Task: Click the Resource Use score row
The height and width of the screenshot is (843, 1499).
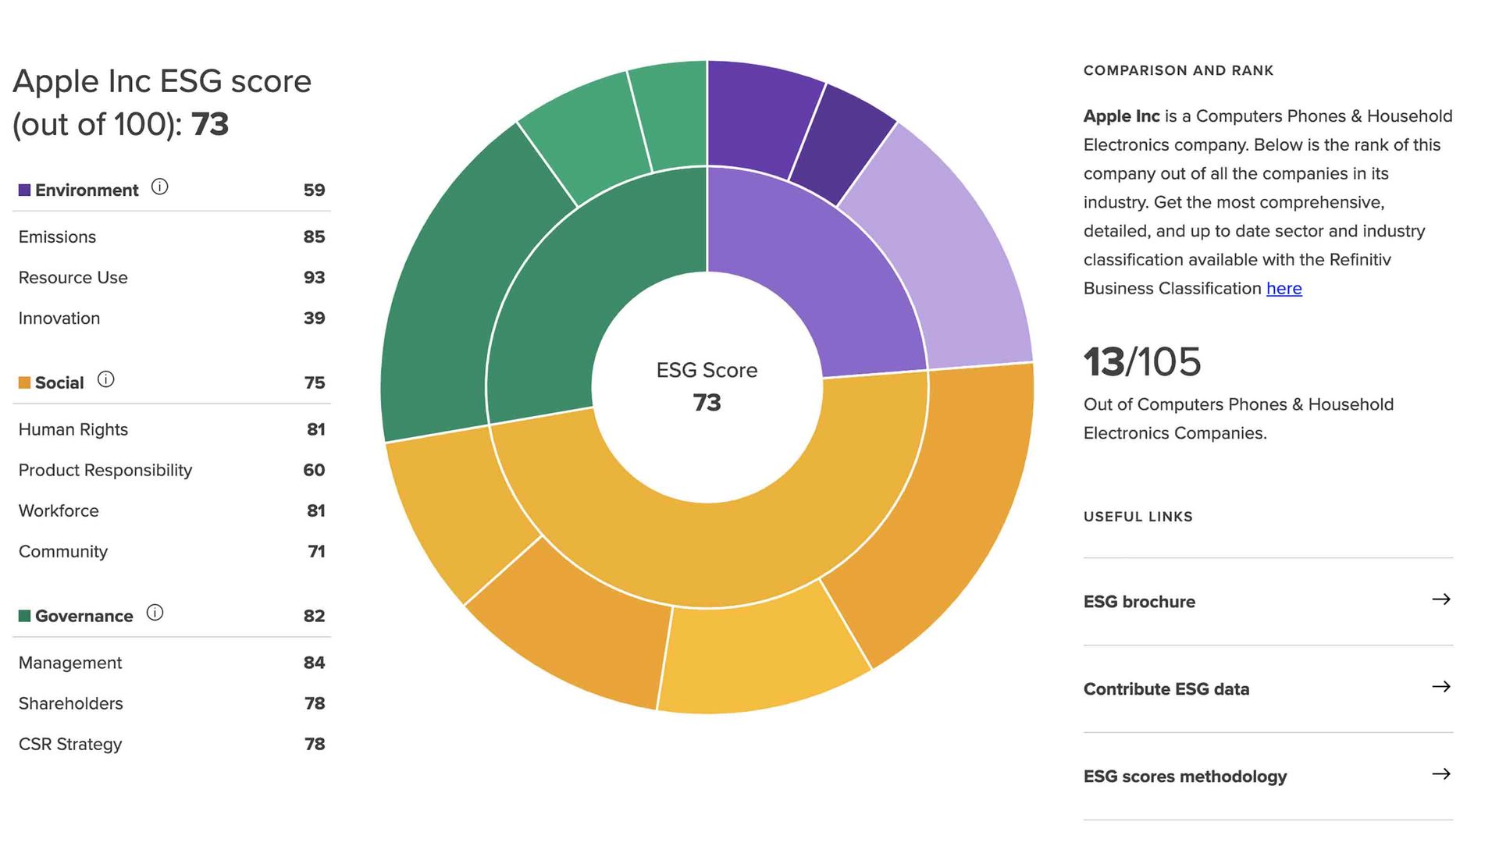Action: pyautogui.click(x=172, y=277)
